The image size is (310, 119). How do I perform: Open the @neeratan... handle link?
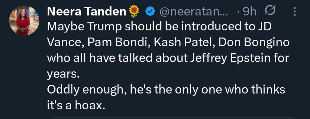pyautogui.click(x=193, y=12)
